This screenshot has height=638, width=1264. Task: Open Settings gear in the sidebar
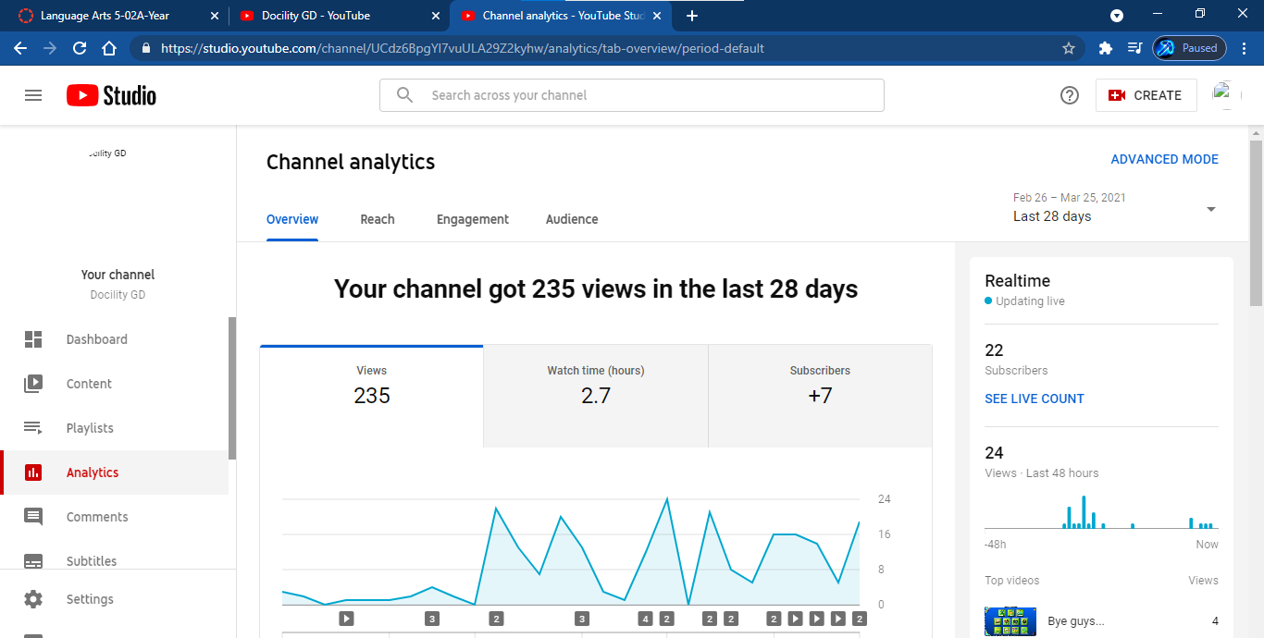coord(90,599)
